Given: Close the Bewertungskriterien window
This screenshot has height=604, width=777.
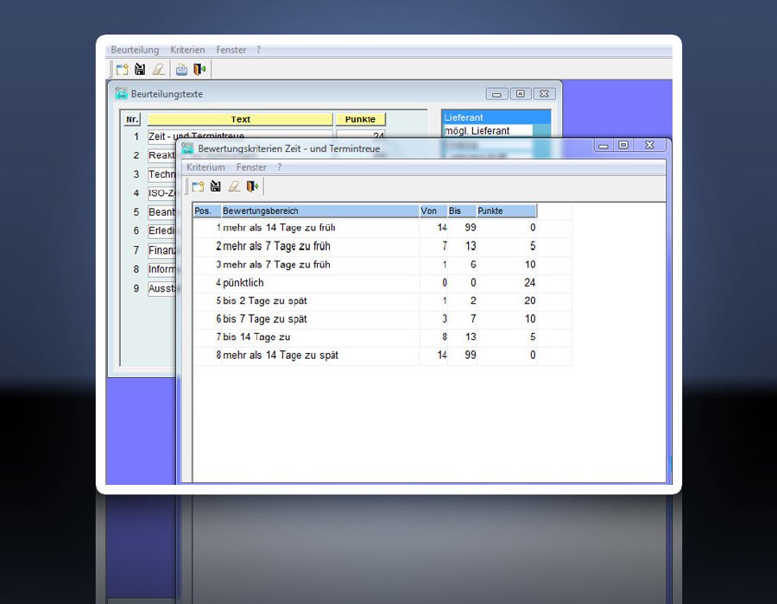Looking at the screenshot, I should (649, 145).
